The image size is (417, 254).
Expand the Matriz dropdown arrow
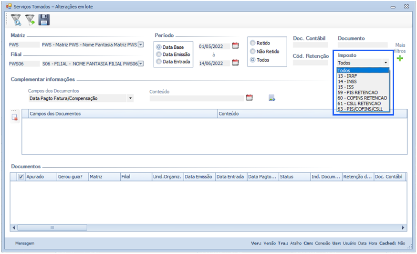141,45
